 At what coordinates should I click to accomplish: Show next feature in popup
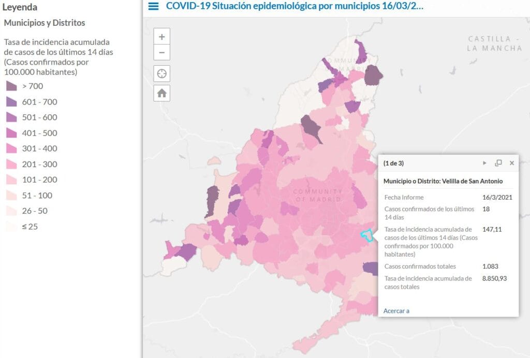coord(484,163)
